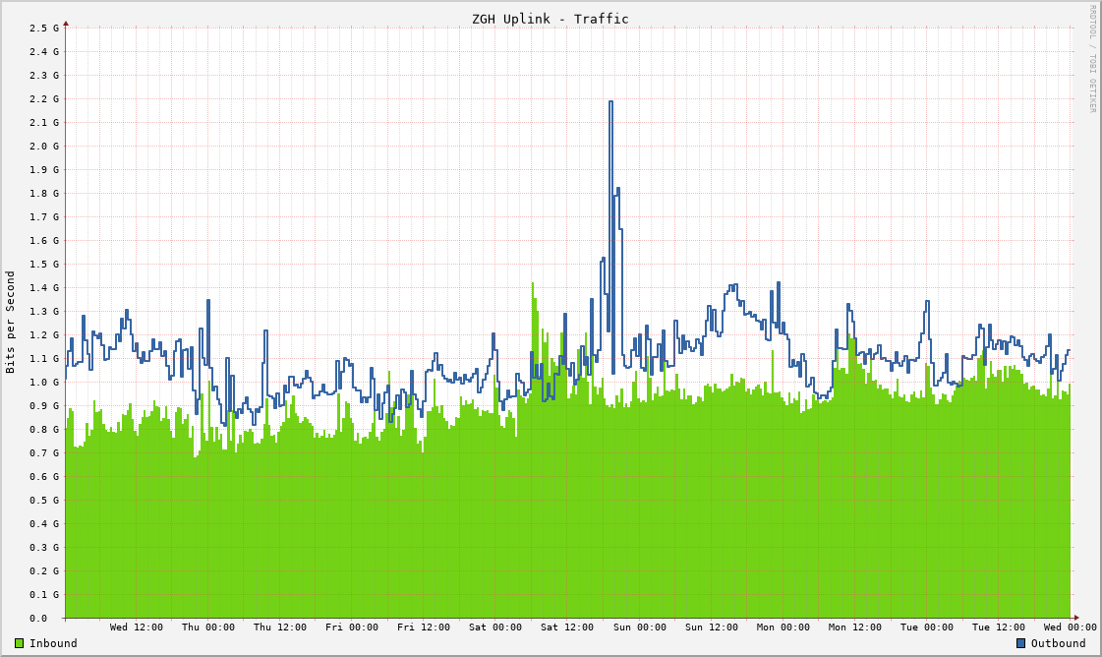1102x657 pixels.
Task: Click the "Thu 12:00" time label
Action: click(x=280, y=627)
